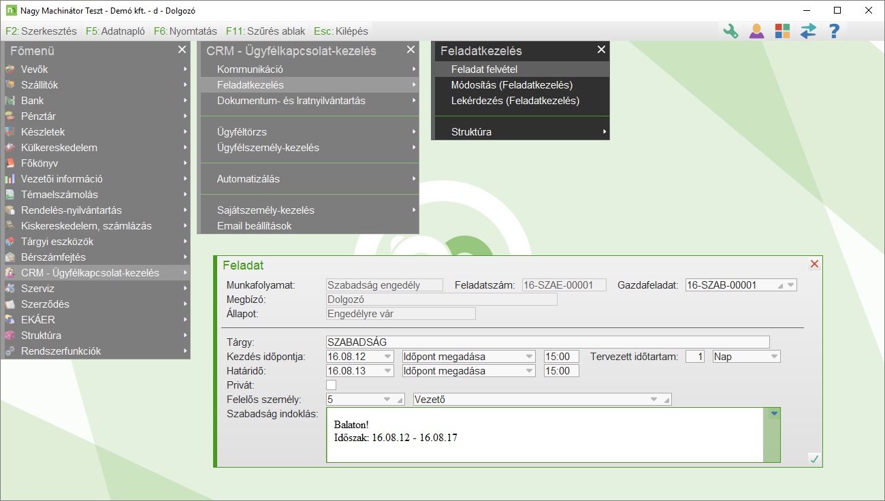Image resolution: width=885 pixels, height=501 pixels.
Task: Open the green wrench settings icon
Action: 730,31
